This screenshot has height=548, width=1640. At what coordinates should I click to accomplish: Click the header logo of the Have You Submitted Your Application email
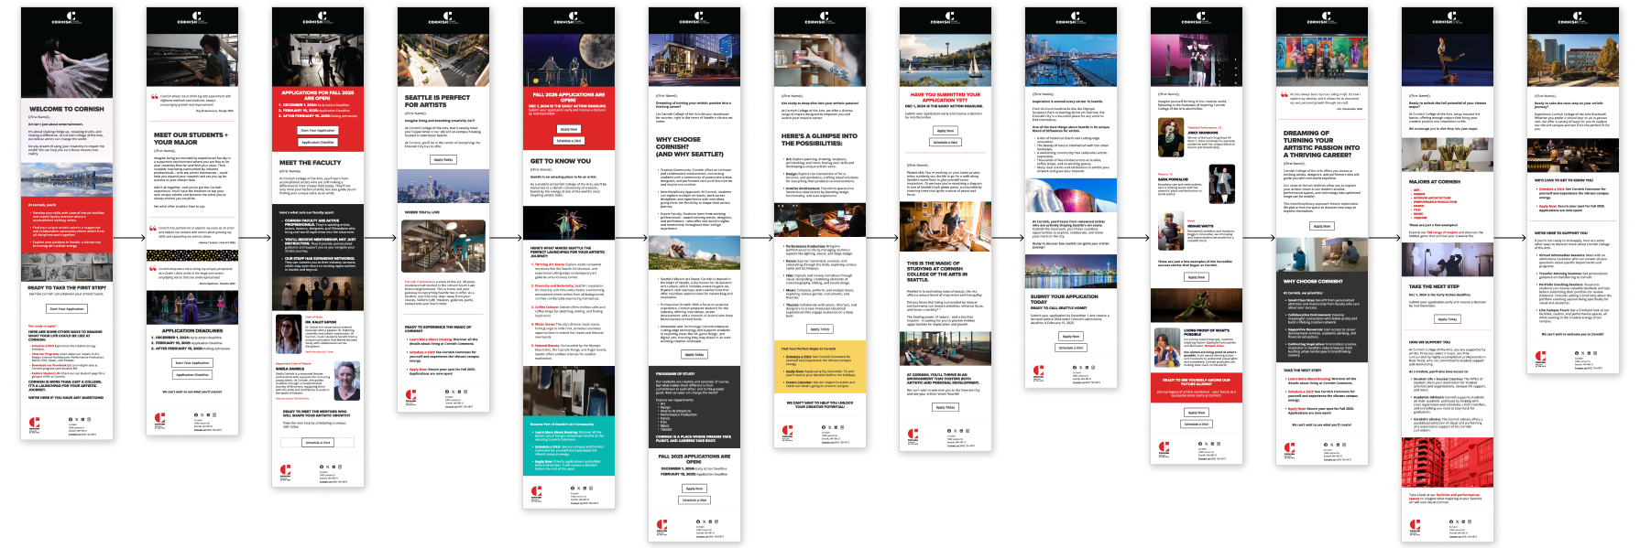tap(946, 18)
